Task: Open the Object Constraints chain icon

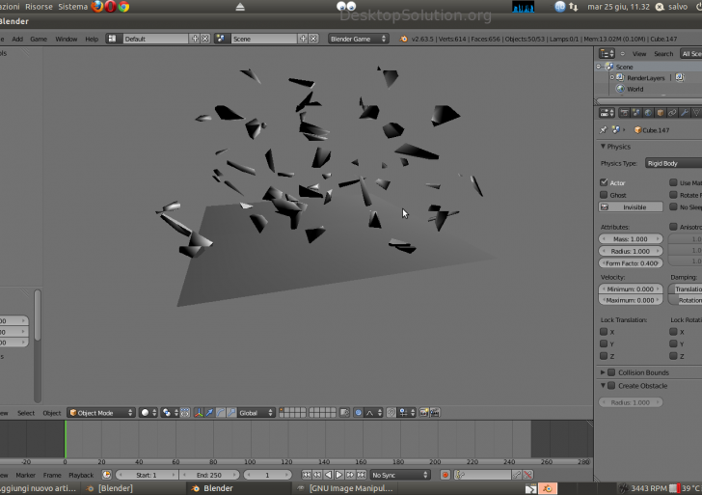Action: [671, 112]
